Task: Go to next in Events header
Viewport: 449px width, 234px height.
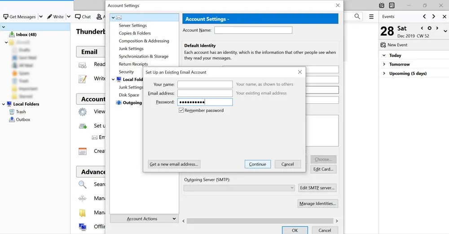Action: 434,17
